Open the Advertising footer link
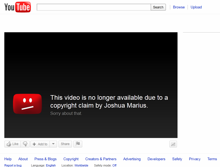The height and width of the screenshot is (167, 220). 132,159
